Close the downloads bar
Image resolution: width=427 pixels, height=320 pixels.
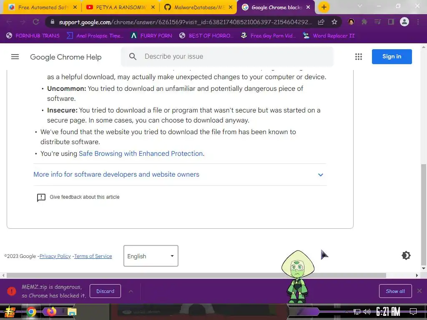[x=419, y=291]
